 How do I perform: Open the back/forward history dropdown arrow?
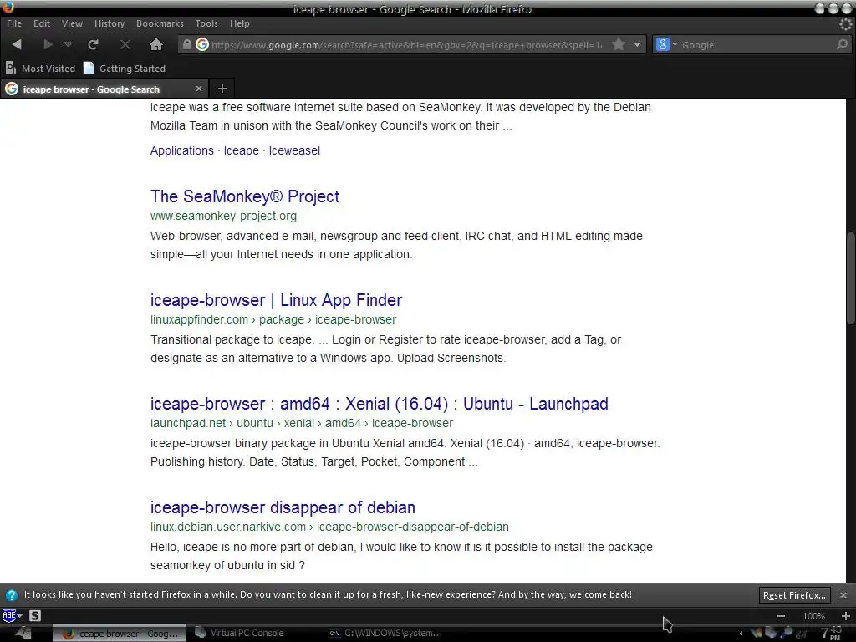[68, 45]
